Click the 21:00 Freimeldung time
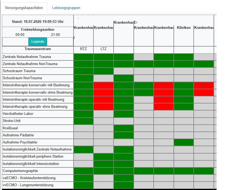Image resolution: width=225 pixels, height=190 pixels. (55, 35)
